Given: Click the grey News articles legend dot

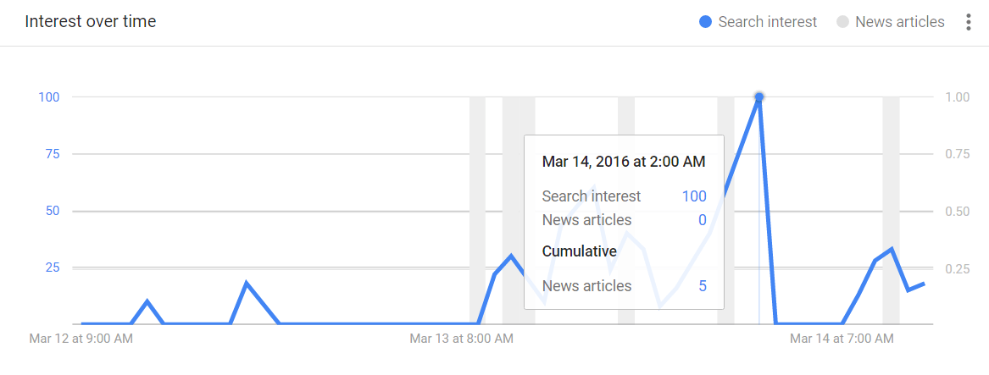Looking at the screenshot, I should (842, 22).
